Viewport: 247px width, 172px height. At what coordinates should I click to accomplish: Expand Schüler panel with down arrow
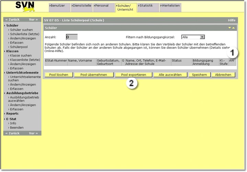coord(230,28)
